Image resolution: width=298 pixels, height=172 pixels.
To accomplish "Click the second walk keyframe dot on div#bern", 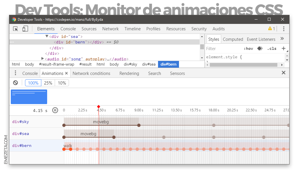I will click(x=70, y=149).
